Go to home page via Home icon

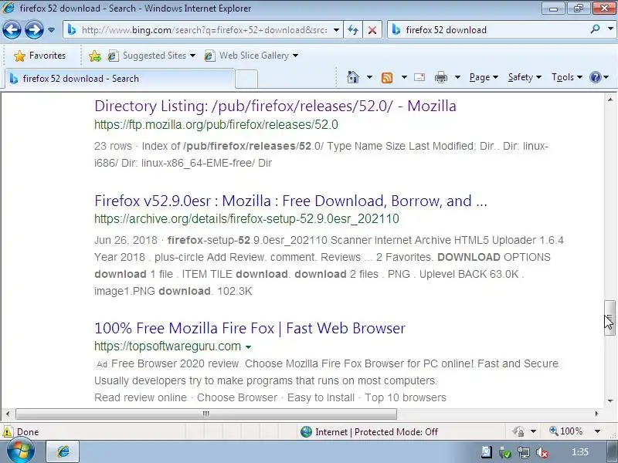pos(353,76)
